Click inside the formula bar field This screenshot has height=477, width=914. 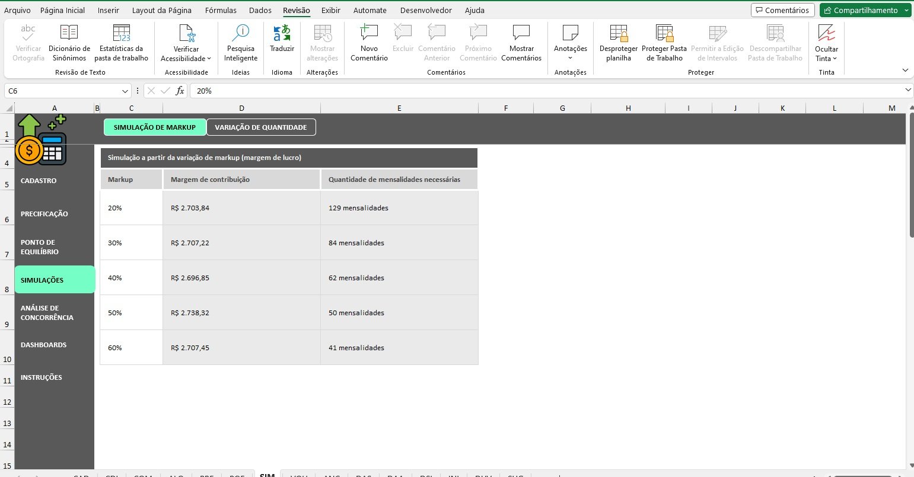[546, 91]
